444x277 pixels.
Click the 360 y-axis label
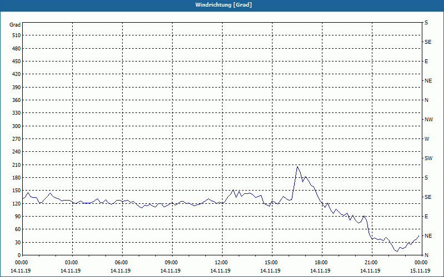(x=17, y=100)
